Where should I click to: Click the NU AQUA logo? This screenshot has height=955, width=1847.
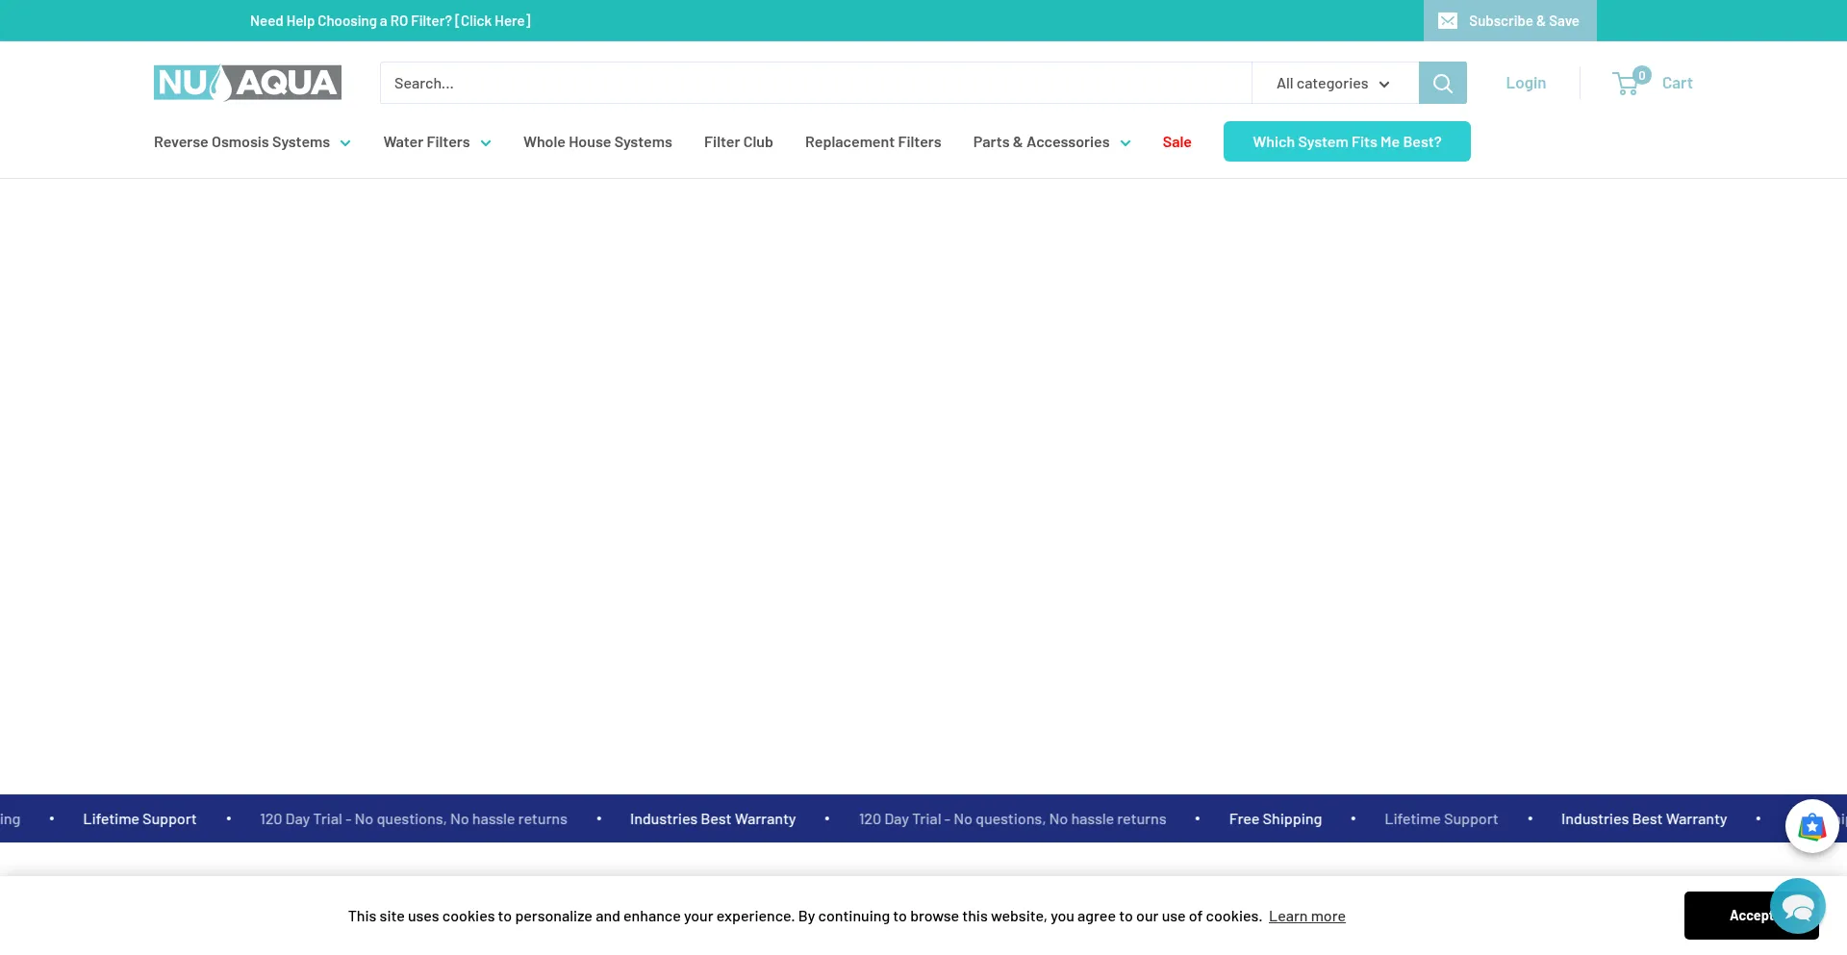pyautogui.click(x=247, y=83)
